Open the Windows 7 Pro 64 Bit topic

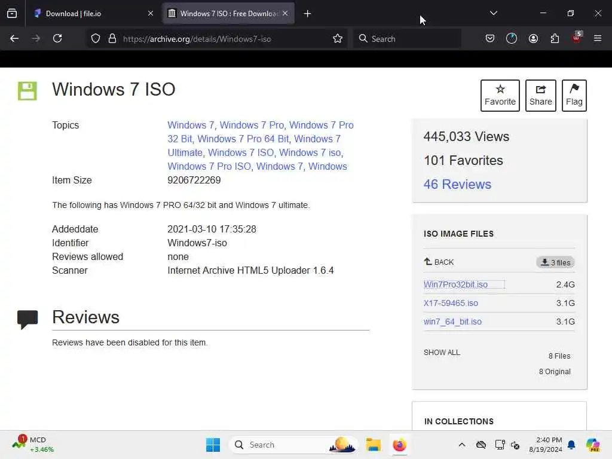243,139
